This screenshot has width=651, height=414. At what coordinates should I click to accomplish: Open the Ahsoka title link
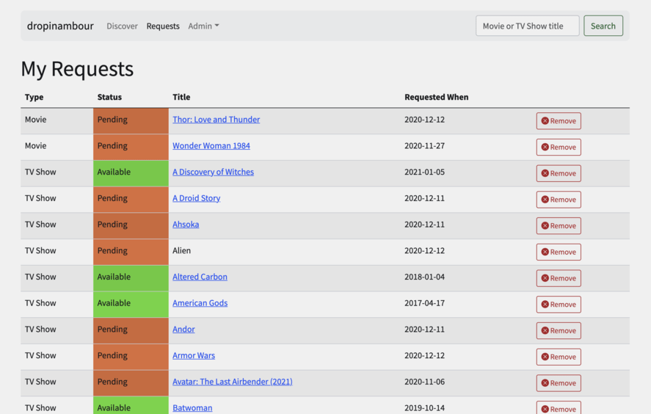186,224
